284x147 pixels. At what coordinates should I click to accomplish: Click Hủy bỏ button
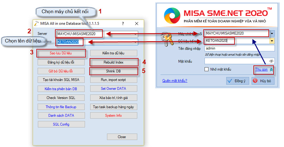pos(263,81)
